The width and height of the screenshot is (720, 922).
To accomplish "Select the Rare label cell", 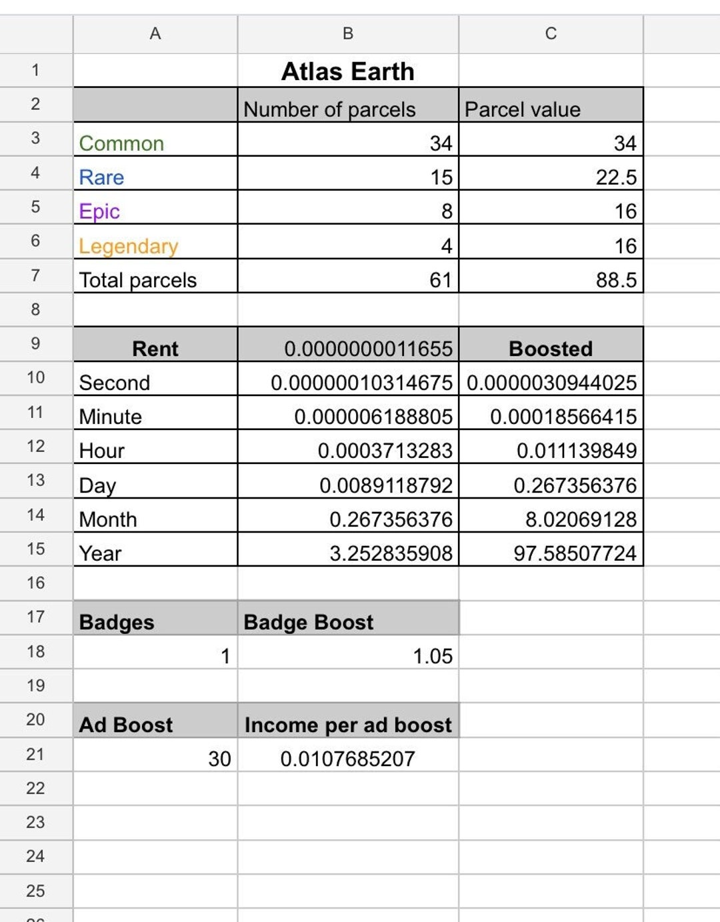I will pyautogui.click(x=155, y=173).
